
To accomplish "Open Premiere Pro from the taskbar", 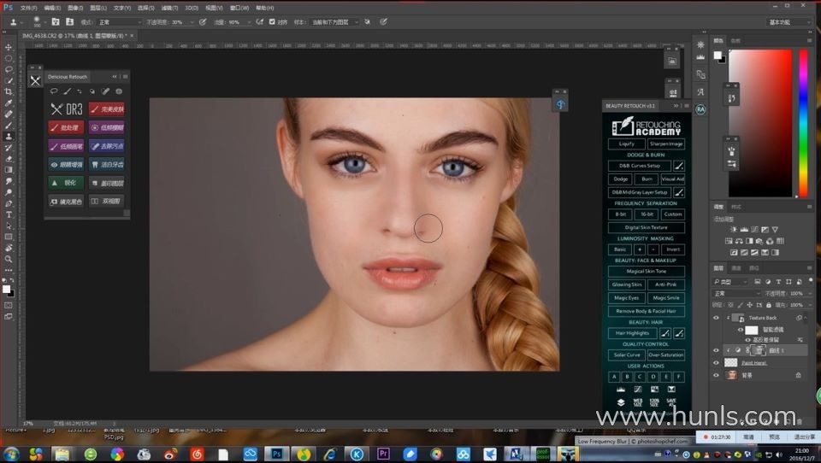I will (383, 454).
